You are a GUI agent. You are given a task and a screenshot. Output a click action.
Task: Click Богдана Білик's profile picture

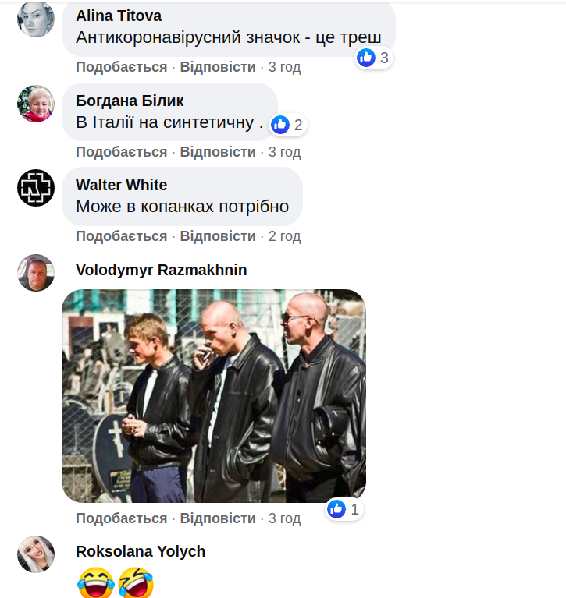pyautogui.click(x=36, y=104)
